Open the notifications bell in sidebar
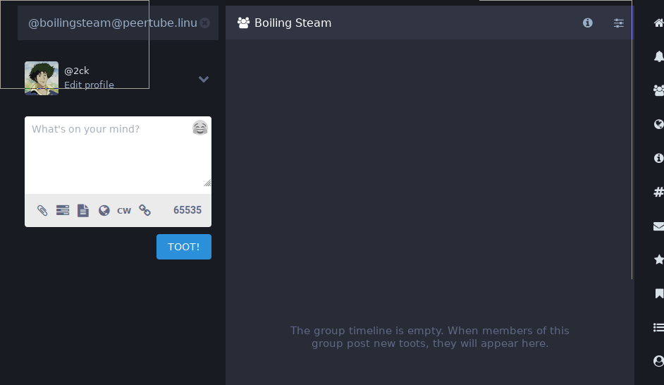 pos(658,56)
